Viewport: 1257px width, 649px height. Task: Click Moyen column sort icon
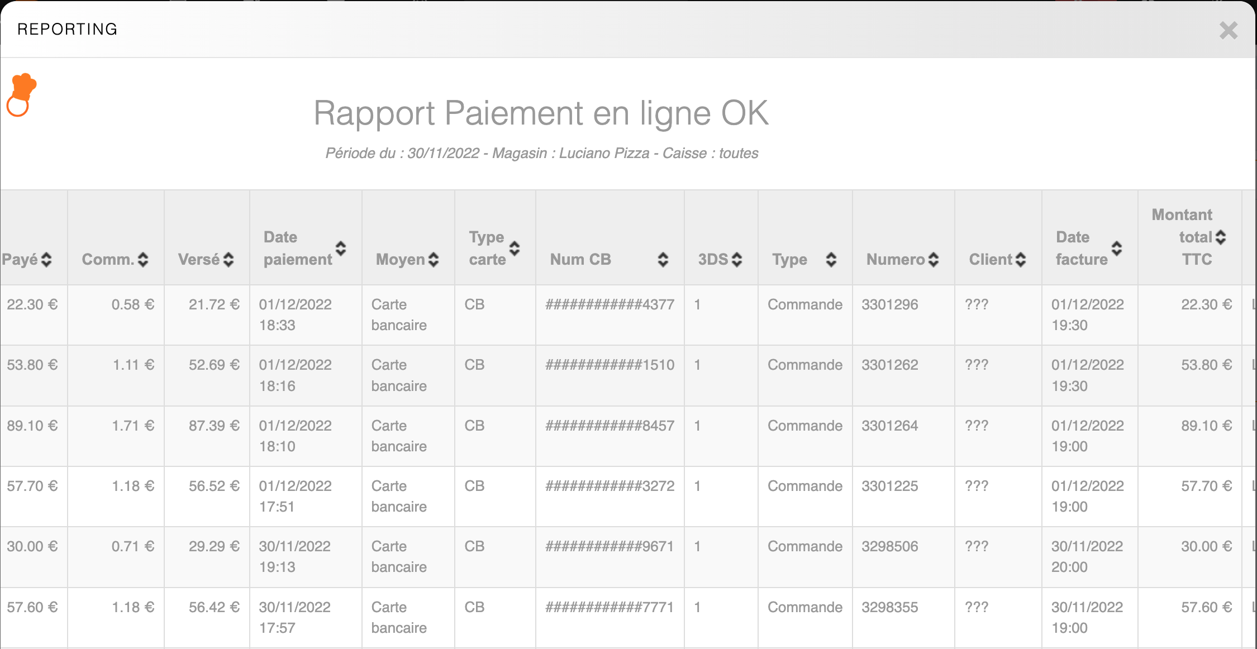[x=434, y=260]
